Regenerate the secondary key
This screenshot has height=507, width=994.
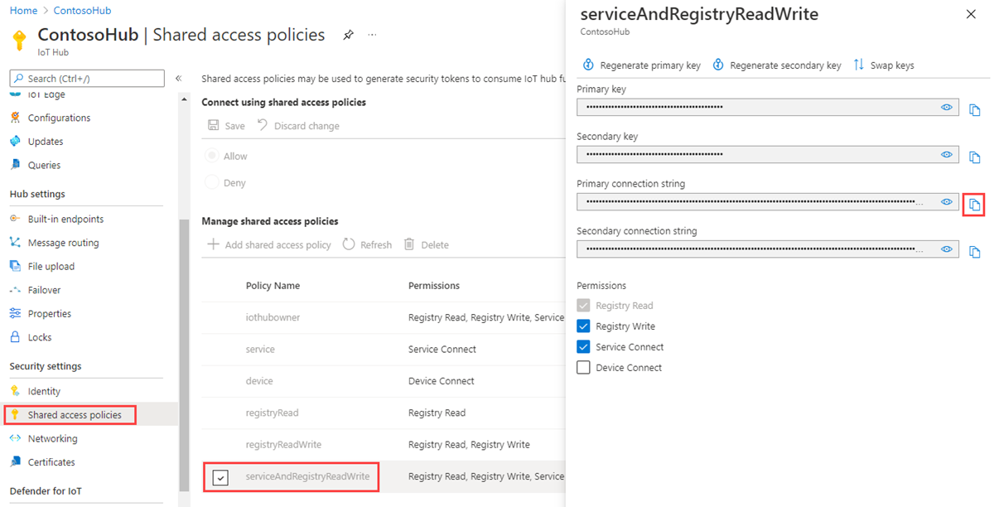click(x=718, y=65)
